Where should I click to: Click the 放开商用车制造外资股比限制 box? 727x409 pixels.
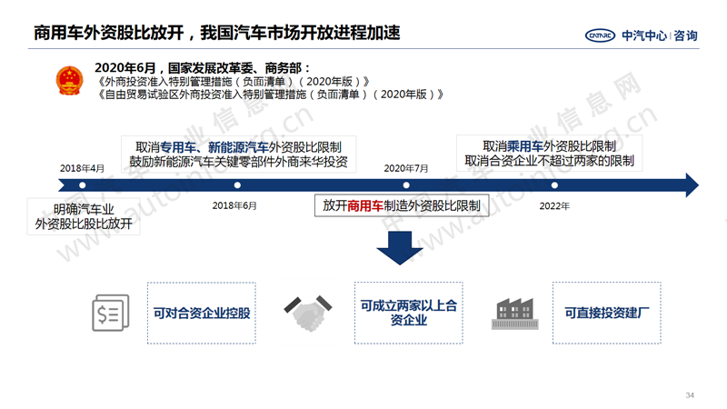(x=402, y=205)
